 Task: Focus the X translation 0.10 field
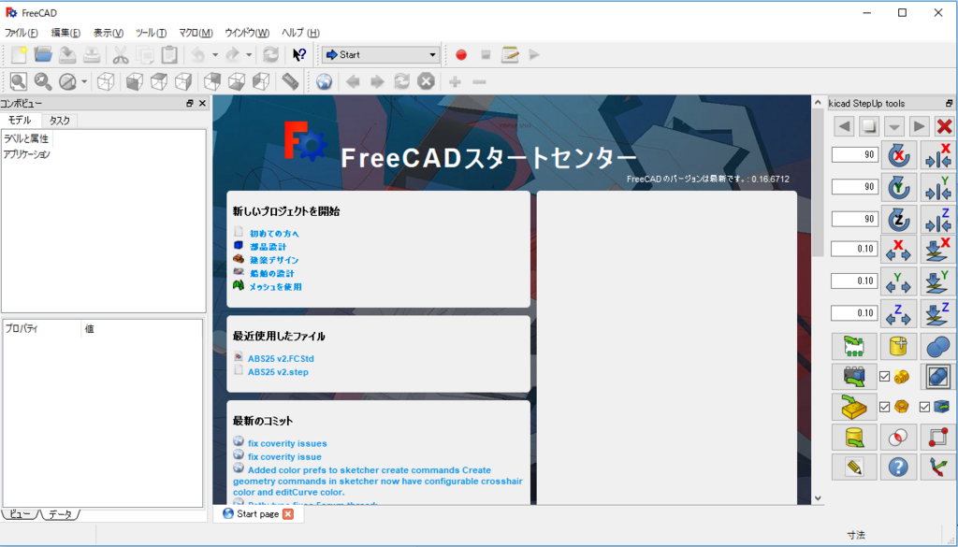pos(855,249)
